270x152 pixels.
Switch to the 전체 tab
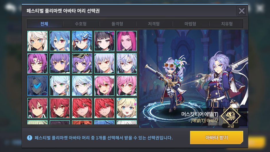click(44, 24)
